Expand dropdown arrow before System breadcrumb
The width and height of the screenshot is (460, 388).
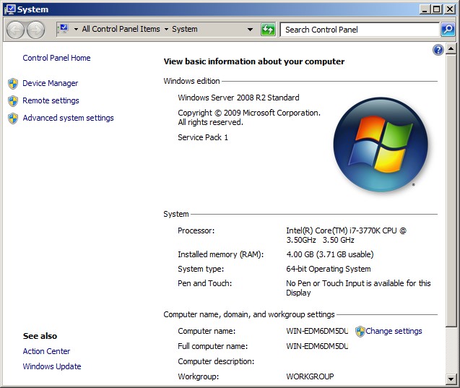(166, 29)
